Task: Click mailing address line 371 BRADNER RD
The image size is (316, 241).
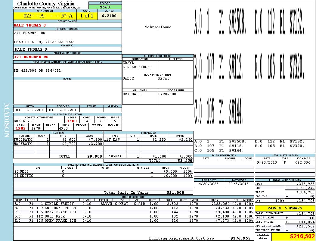Action: pyautogui.click(x=29, y=33)
